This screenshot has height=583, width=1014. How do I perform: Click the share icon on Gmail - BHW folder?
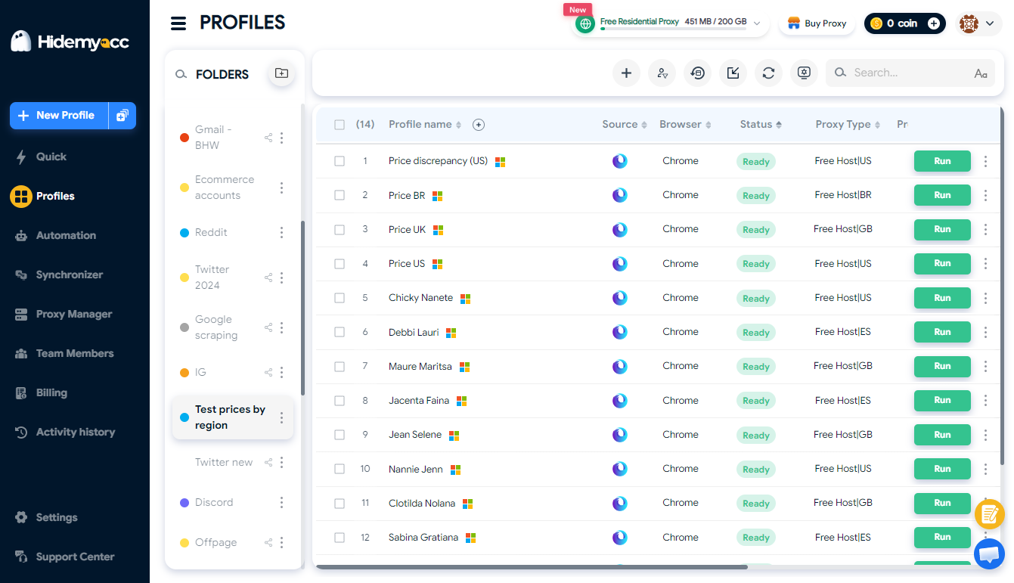268,138
